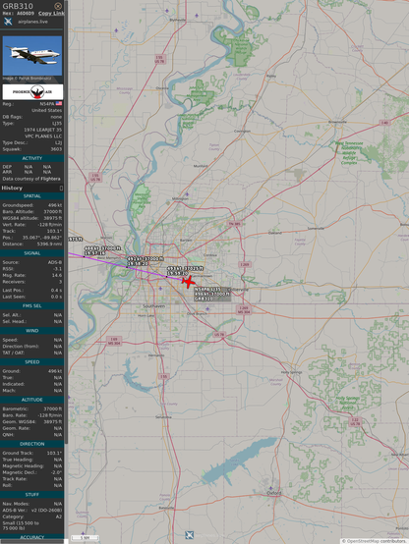409x544 pixels.
Task: Click the Hex A60609 value
Action: click(26, 13)
